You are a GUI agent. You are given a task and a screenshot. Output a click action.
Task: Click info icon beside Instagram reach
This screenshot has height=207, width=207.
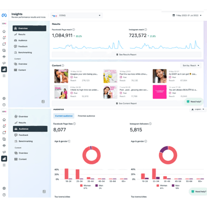146,29
